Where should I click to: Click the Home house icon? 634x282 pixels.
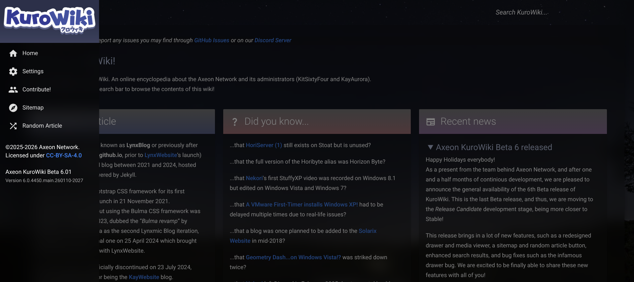pos(13,53)
